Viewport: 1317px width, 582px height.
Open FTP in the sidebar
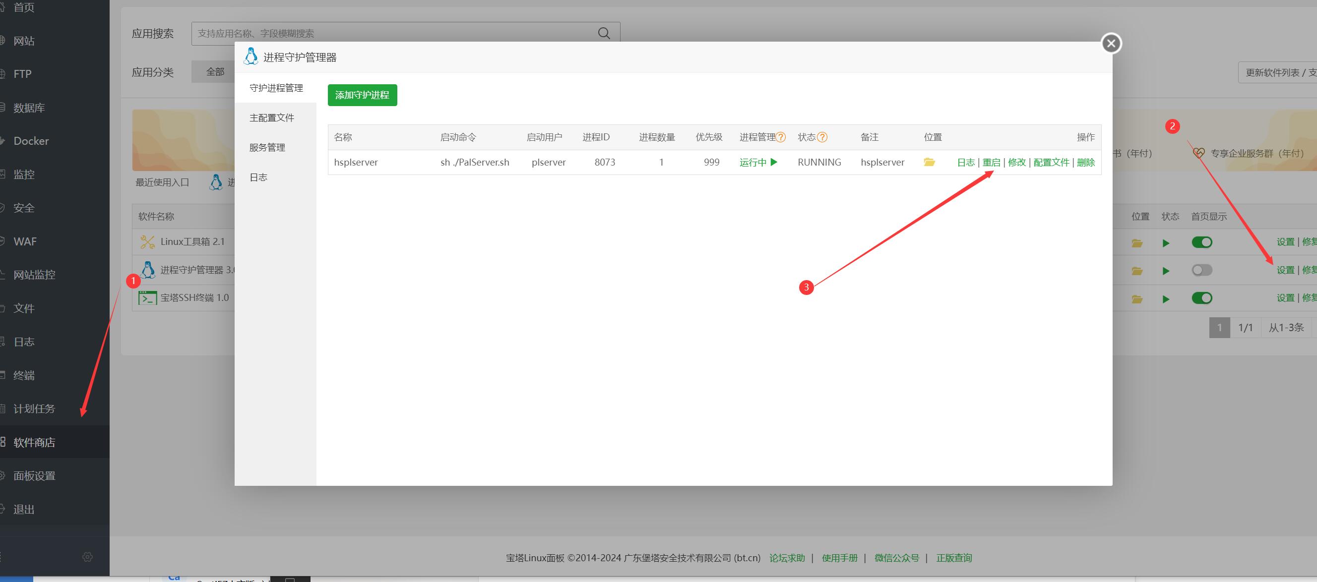(22, 73)
